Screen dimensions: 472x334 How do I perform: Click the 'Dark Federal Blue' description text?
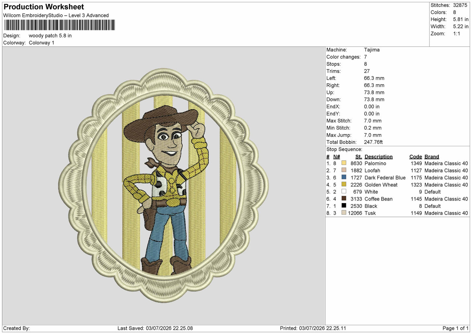click(385, 178)
